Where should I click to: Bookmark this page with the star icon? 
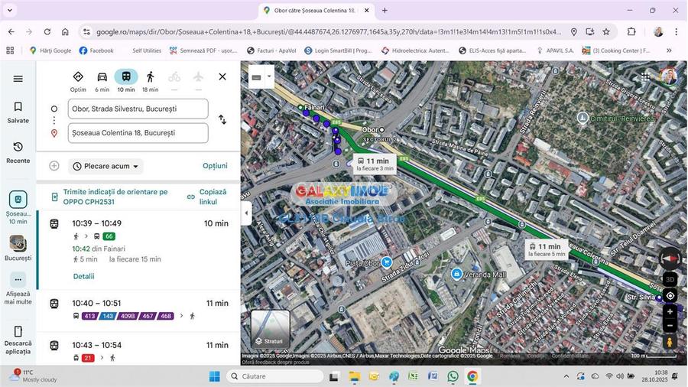click(x=606, y=31)
